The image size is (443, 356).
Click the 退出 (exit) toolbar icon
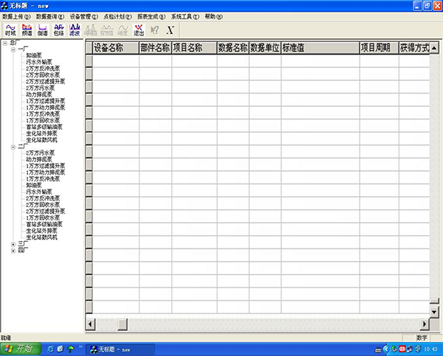139,29
